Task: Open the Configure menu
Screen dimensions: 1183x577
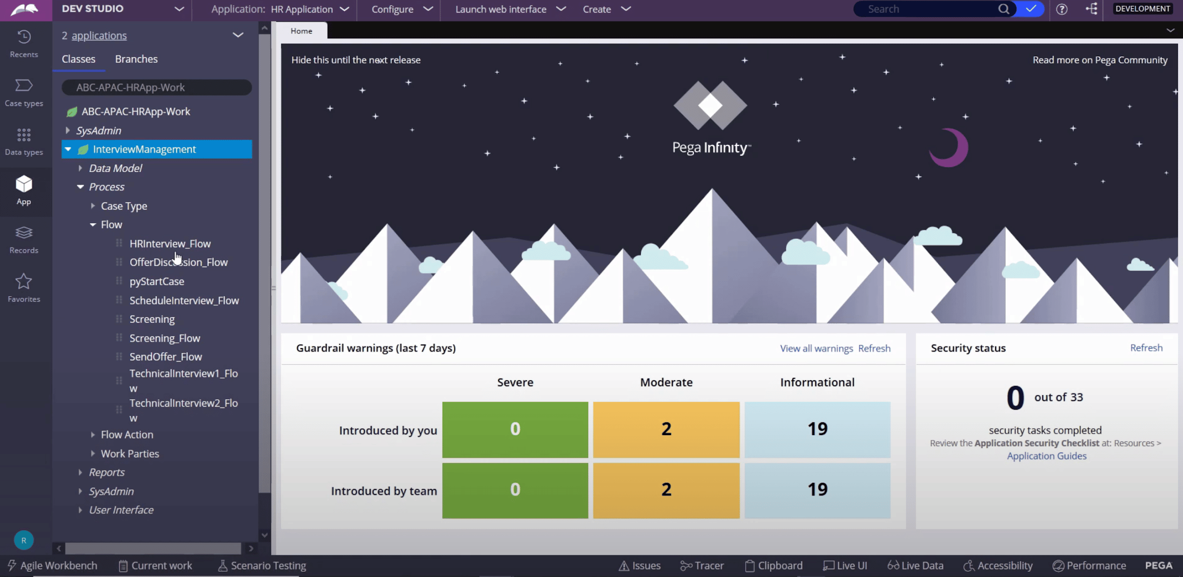Action: [402, 9]
